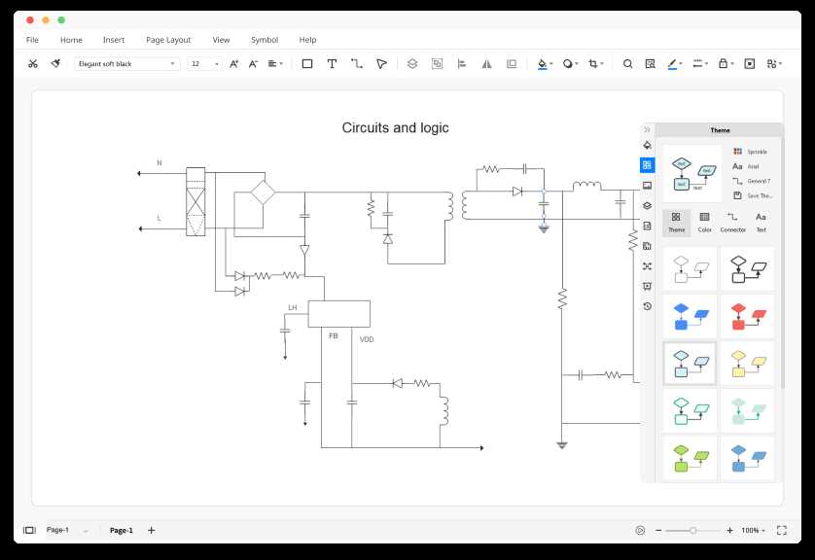Open the Image side panel icon

click(647, 186)
